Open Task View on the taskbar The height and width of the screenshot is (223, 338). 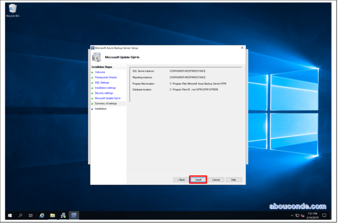point(31,215)
